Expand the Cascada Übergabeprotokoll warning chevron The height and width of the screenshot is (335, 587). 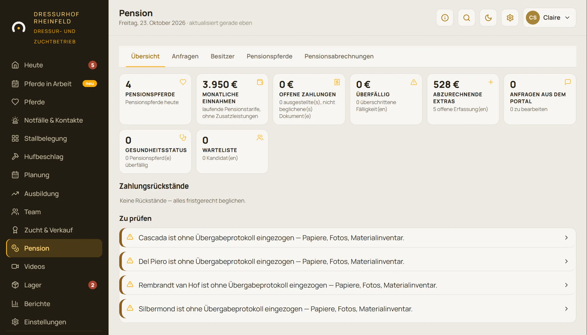point(566,238)
